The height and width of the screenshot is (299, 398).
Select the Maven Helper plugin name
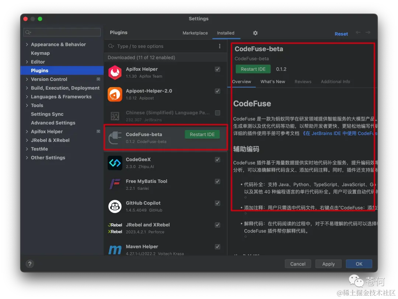(142, 246)
